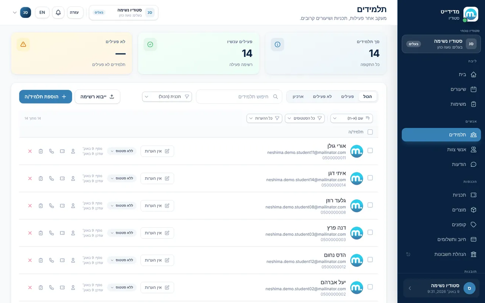This screenshot has height=303, width=485.
Task: Click the info icon on סך תלמידים card
Action: (x=277, y=45)
